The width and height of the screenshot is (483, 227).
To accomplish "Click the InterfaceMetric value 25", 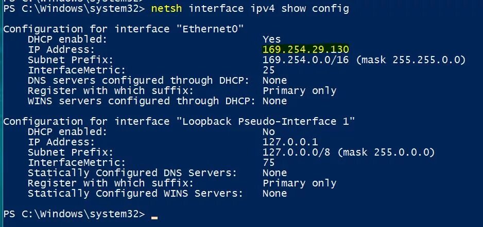I will click(x=269, y=70).
